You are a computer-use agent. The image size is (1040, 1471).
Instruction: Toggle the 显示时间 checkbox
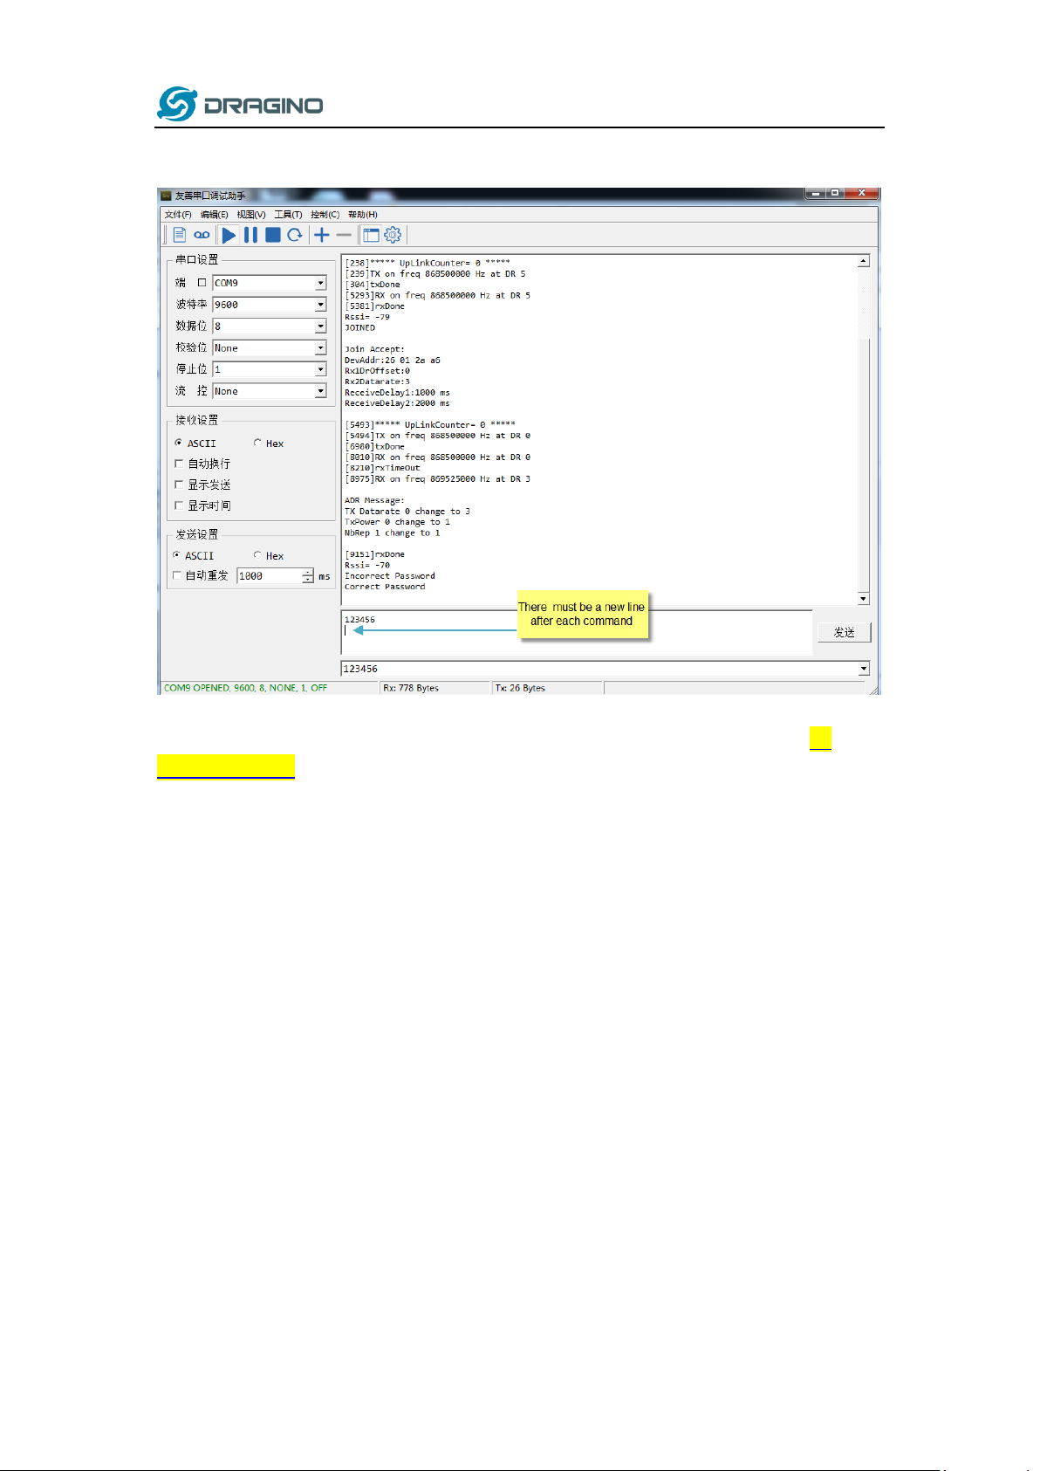(x=179, y=506)
